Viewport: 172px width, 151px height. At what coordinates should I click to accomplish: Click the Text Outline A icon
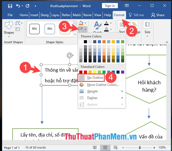pos(106,29)
